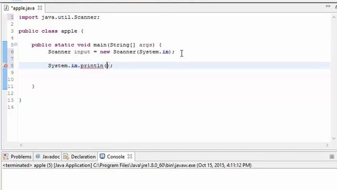Click the terminated apple (5) console status text
This screenshot has height=190, width=337.
(x=127, y=165)
